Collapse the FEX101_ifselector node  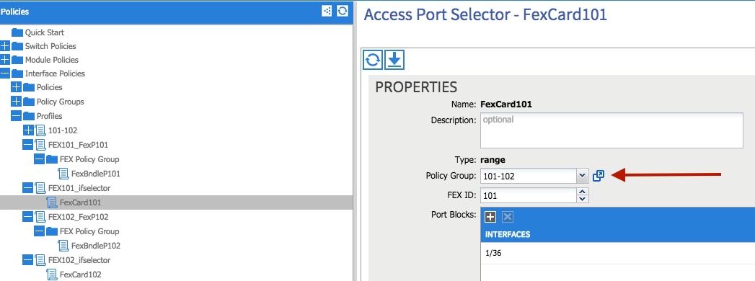[x=28, y=187]
